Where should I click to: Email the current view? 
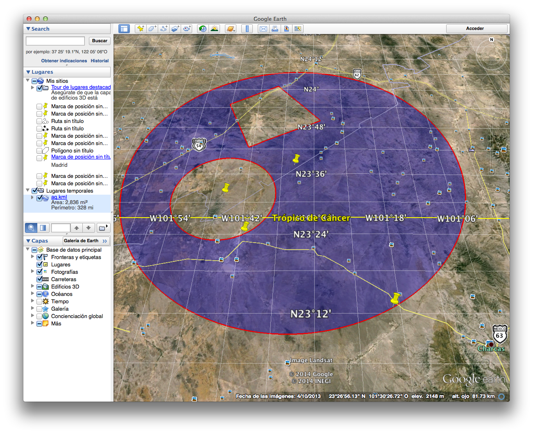coord(263,28)
